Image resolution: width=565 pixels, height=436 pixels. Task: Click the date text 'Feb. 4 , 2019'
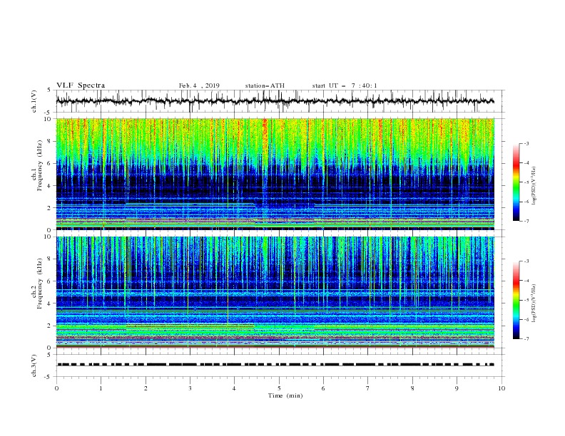tap(199, 85)
